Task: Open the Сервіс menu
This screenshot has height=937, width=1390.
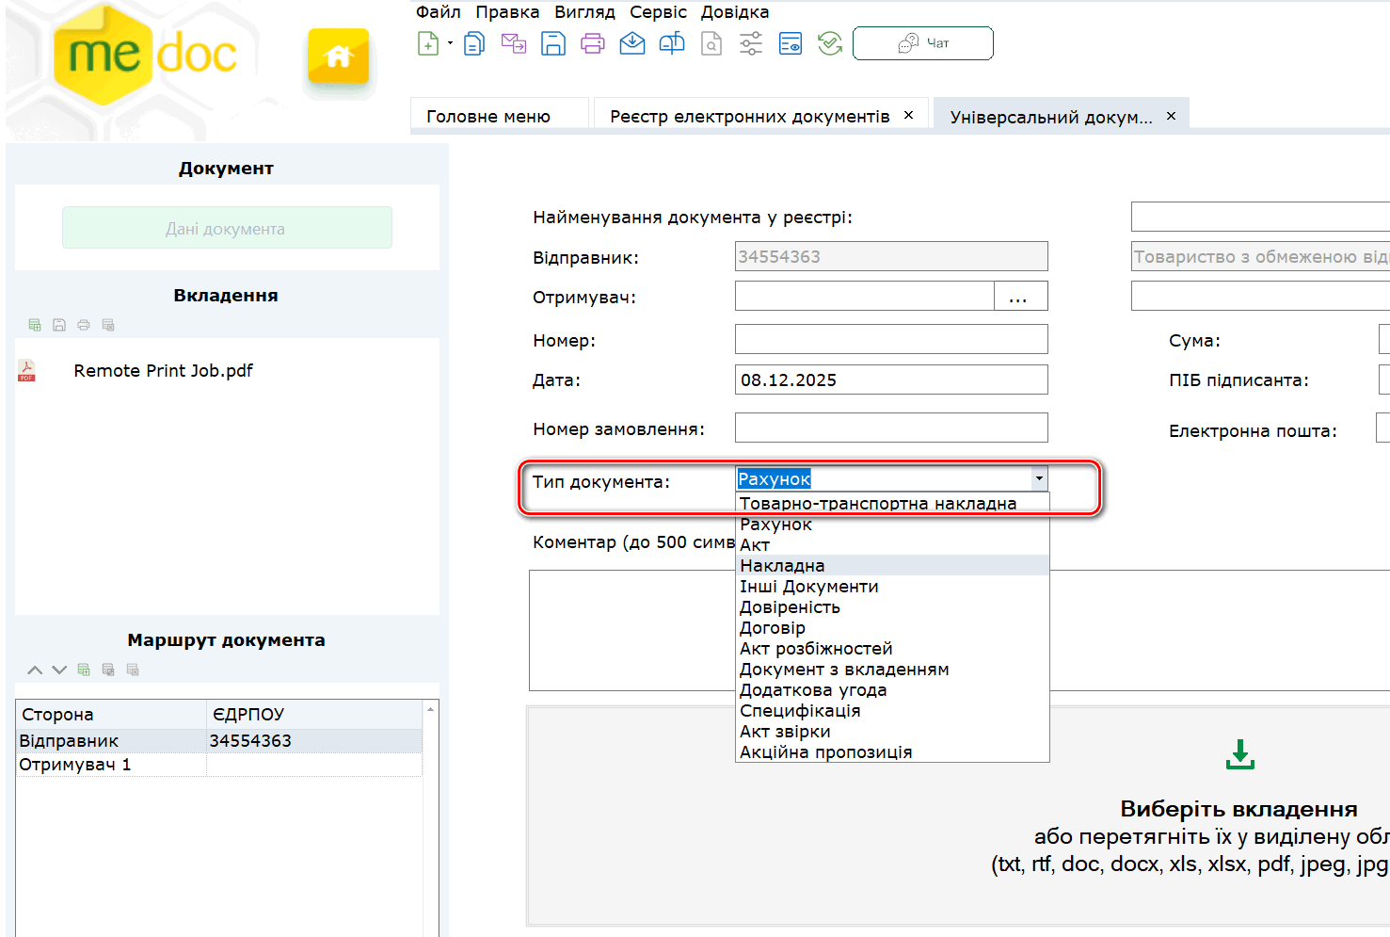Action: pos(658,12)
